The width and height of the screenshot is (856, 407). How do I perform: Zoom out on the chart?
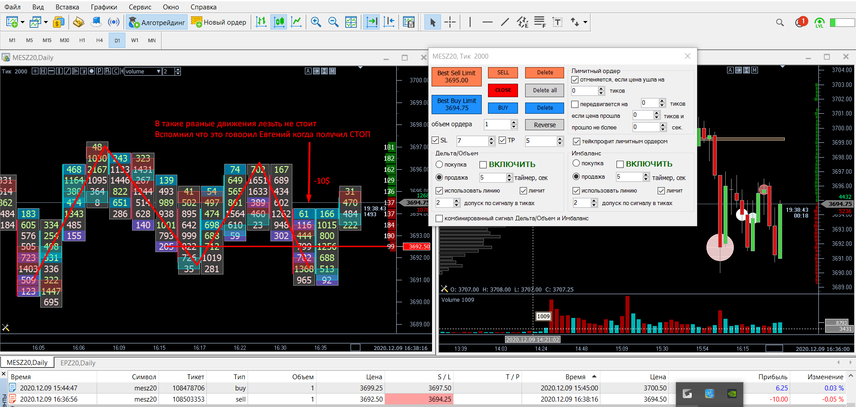coord(333,22)
